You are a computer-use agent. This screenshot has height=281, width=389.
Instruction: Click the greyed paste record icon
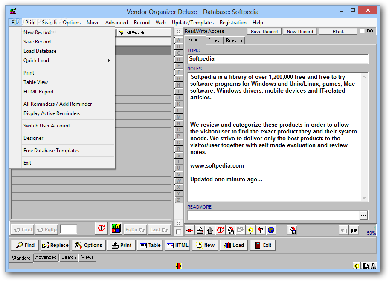coord(241,230)
